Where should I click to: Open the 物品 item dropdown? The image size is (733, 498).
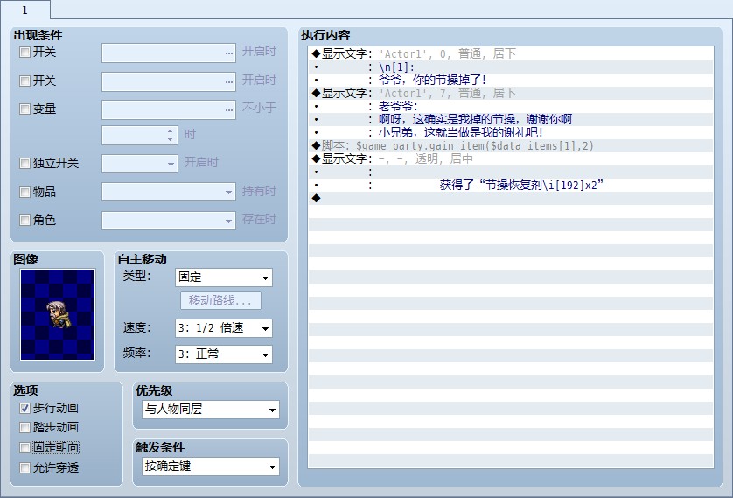[168, 192]
